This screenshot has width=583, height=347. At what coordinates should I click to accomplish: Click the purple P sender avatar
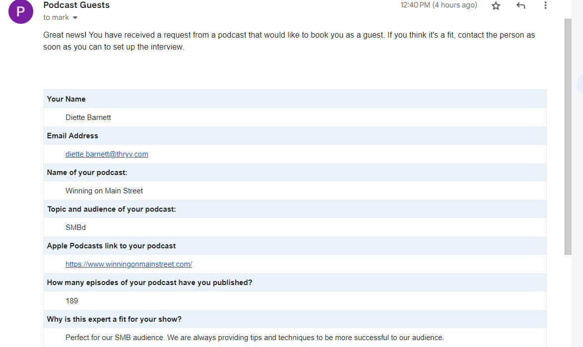point(21,11)
